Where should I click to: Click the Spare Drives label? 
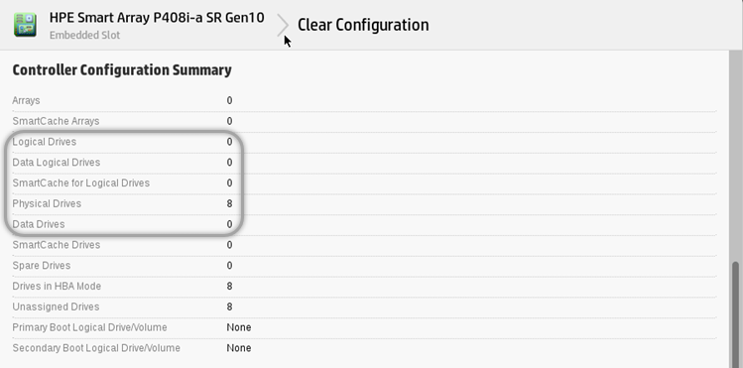[42, 265]
